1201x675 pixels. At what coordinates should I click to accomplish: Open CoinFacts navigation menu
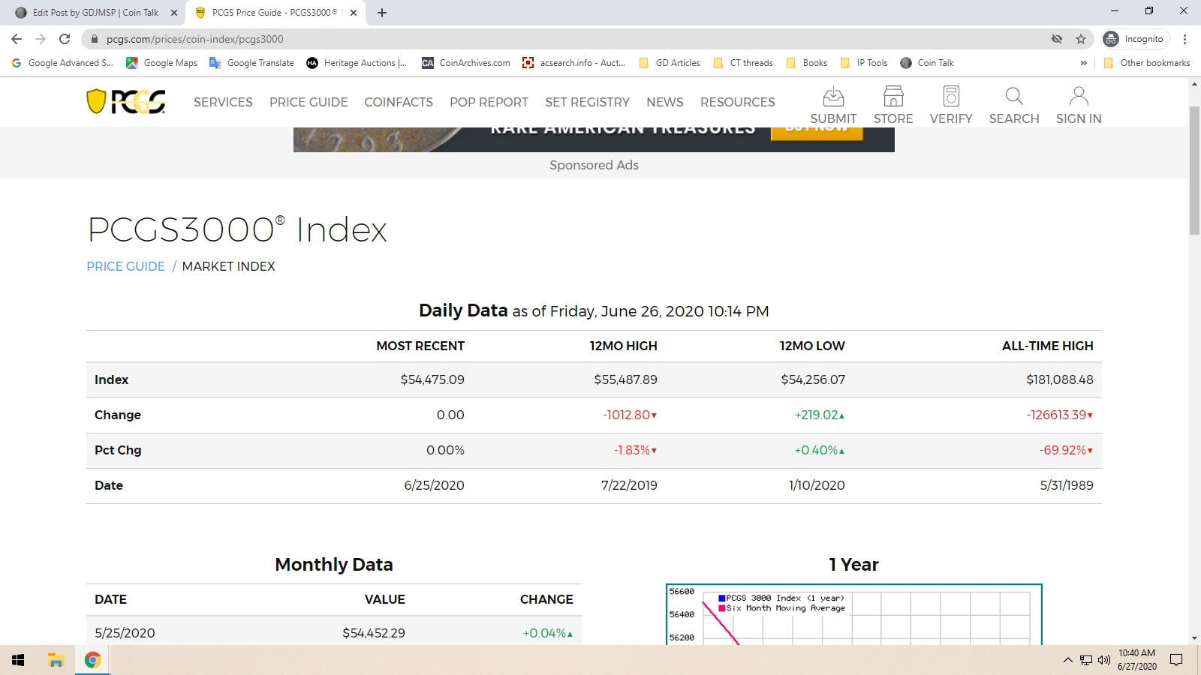399,102
